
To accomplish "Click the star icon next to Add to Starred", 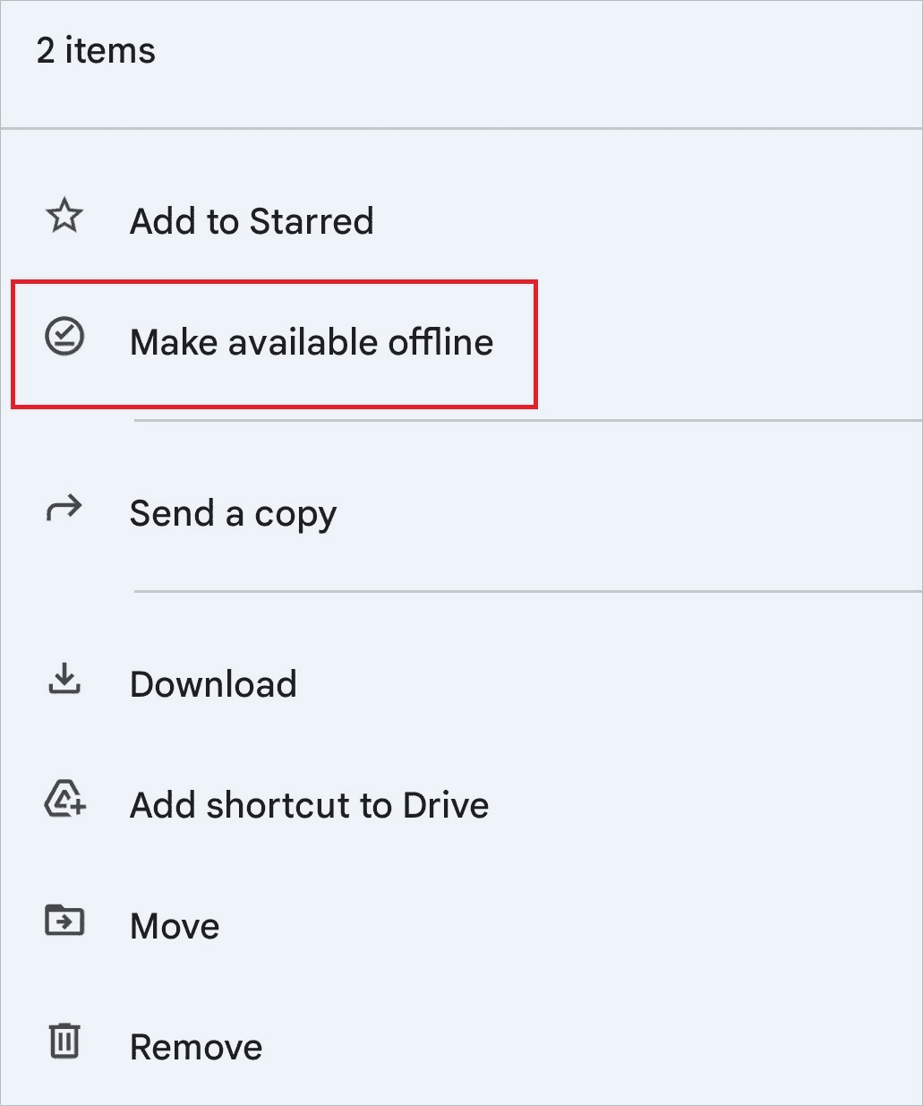I will 64,216.
